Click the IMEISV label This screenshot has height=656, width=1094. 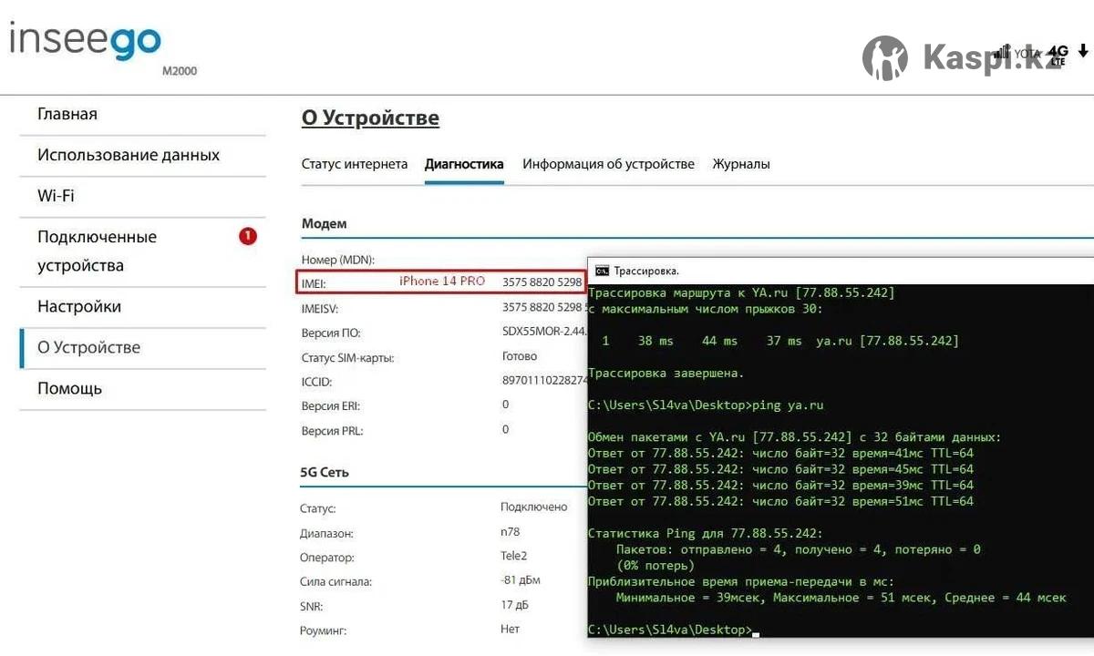320,309
